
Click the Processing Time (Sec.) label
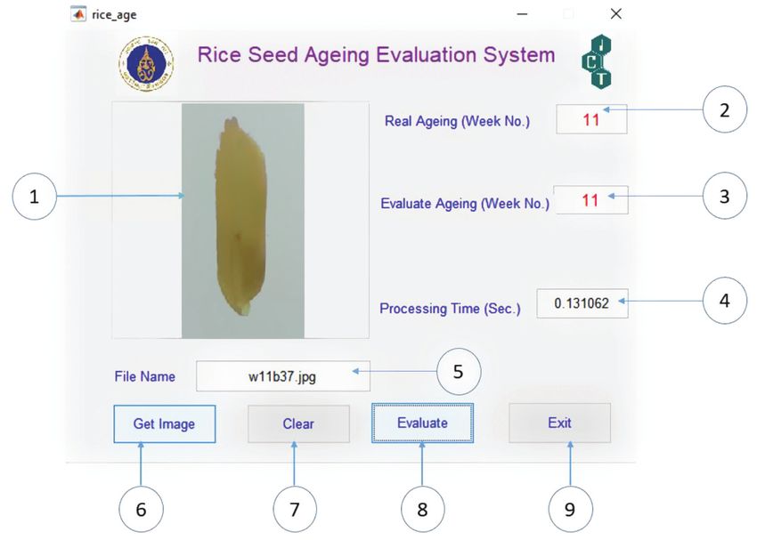tap(450, 309)
